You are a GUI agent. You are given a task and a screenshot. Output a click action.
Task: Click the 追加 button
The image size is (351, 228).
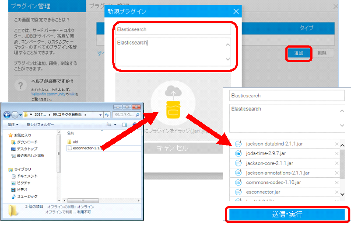tap(299, 53)
